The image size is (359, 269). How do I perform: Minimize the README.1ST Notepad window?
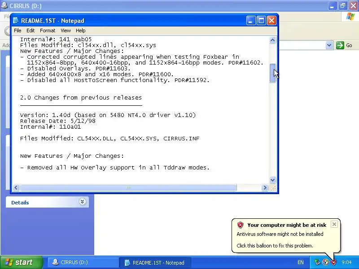pyautogui.click(x=251, y=21)
